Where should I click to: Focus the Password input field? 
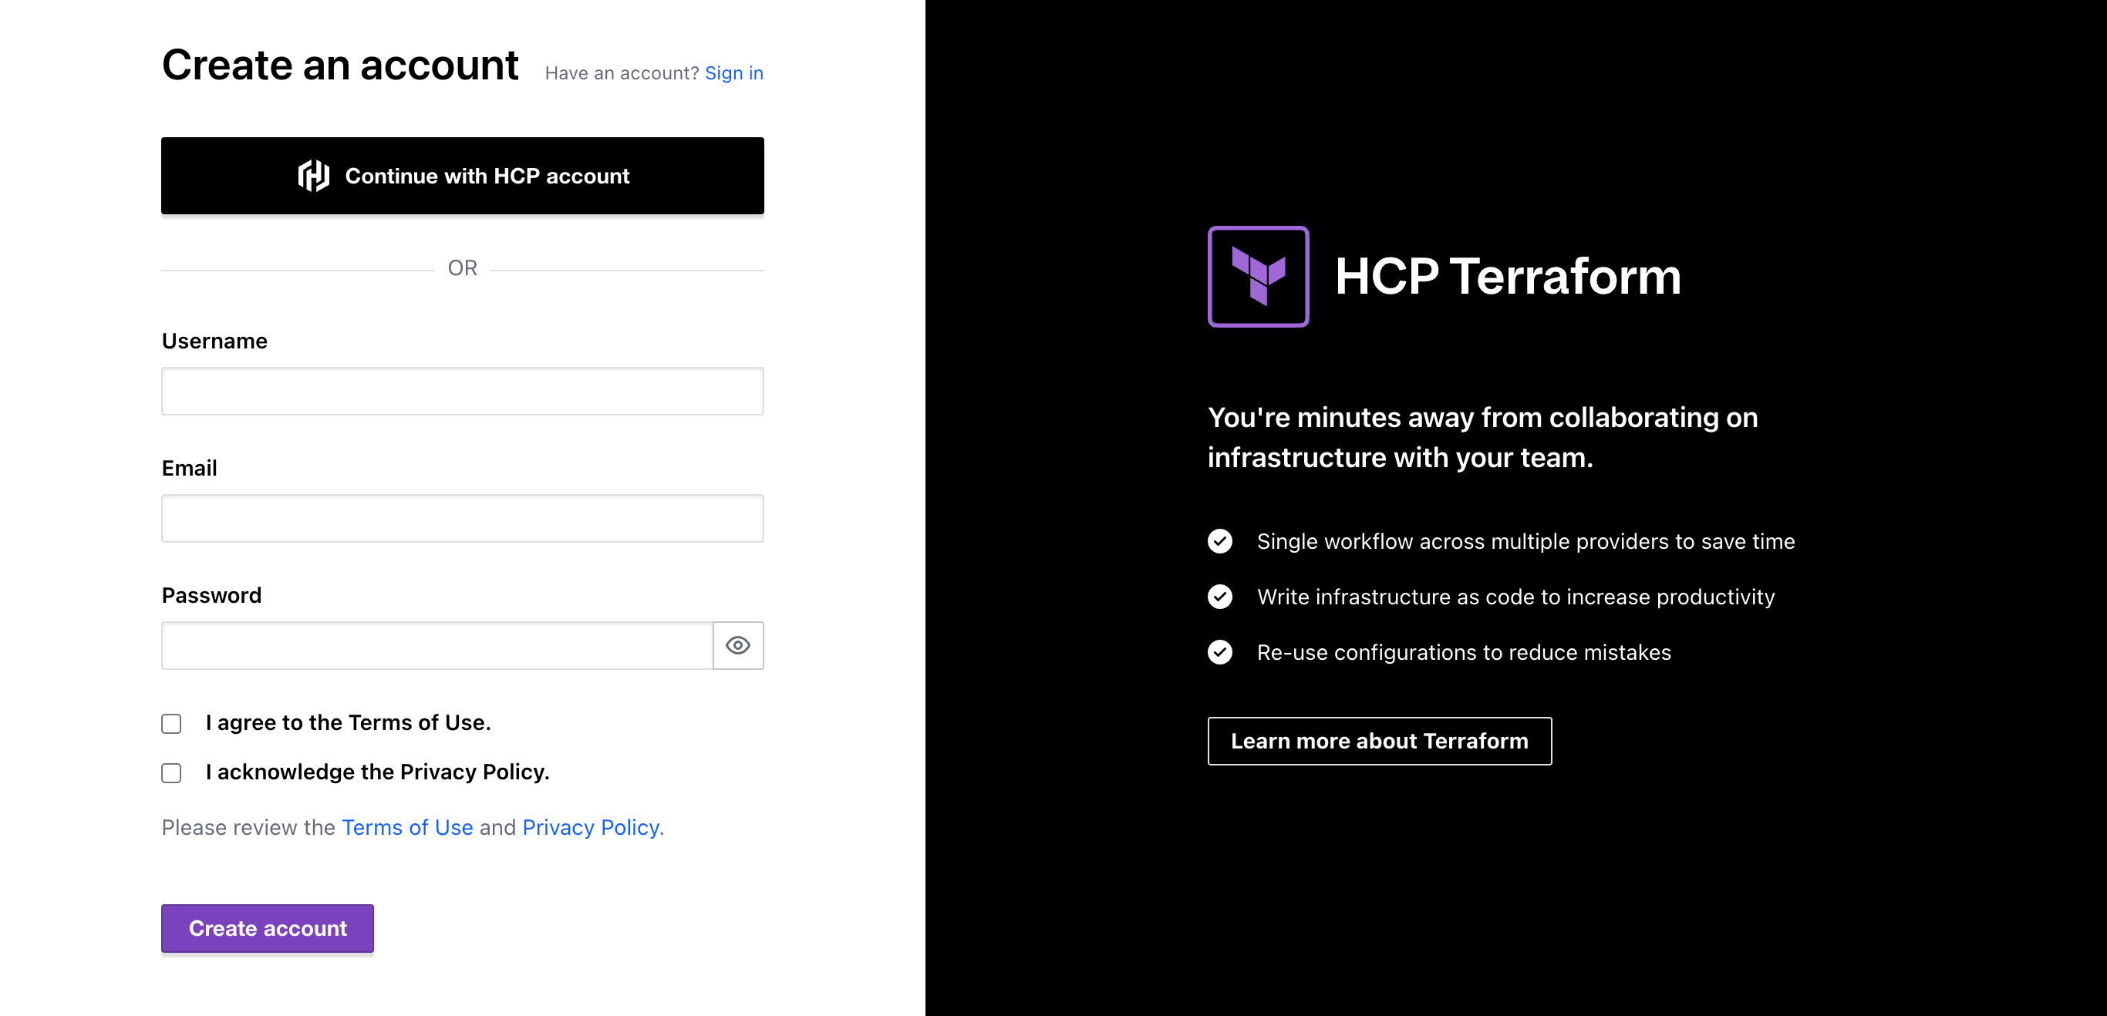(x=437, y=646)
